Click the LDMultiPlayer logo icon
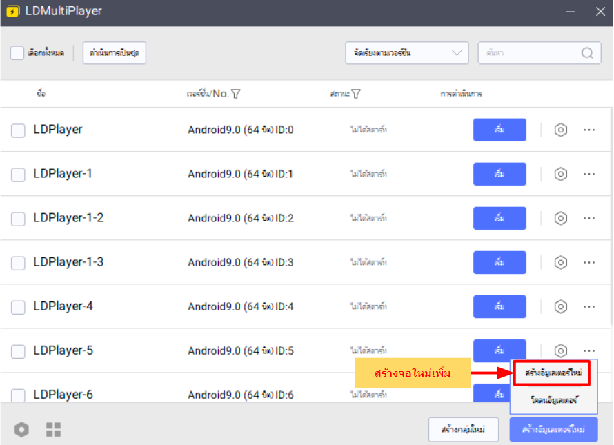This screenshot has height=445, width=614. click(12, 11)
